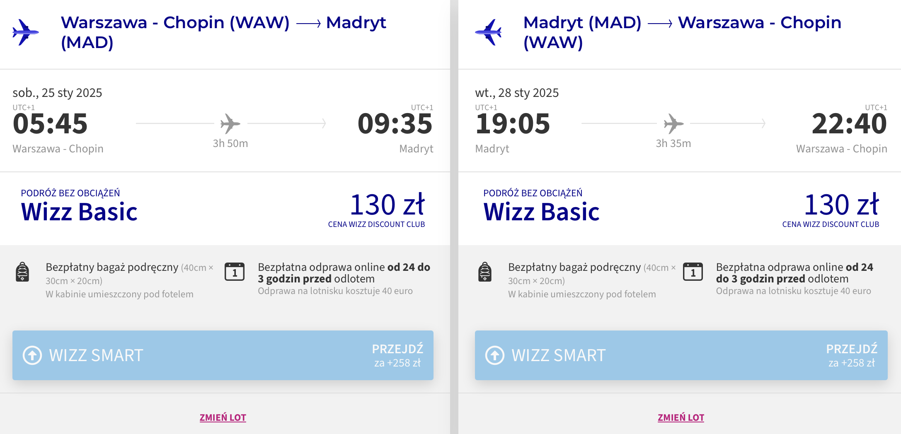Click the gray plane icon above 3h 35m
Viewport: 901px width, 434px height.
[x=673, y=123]
